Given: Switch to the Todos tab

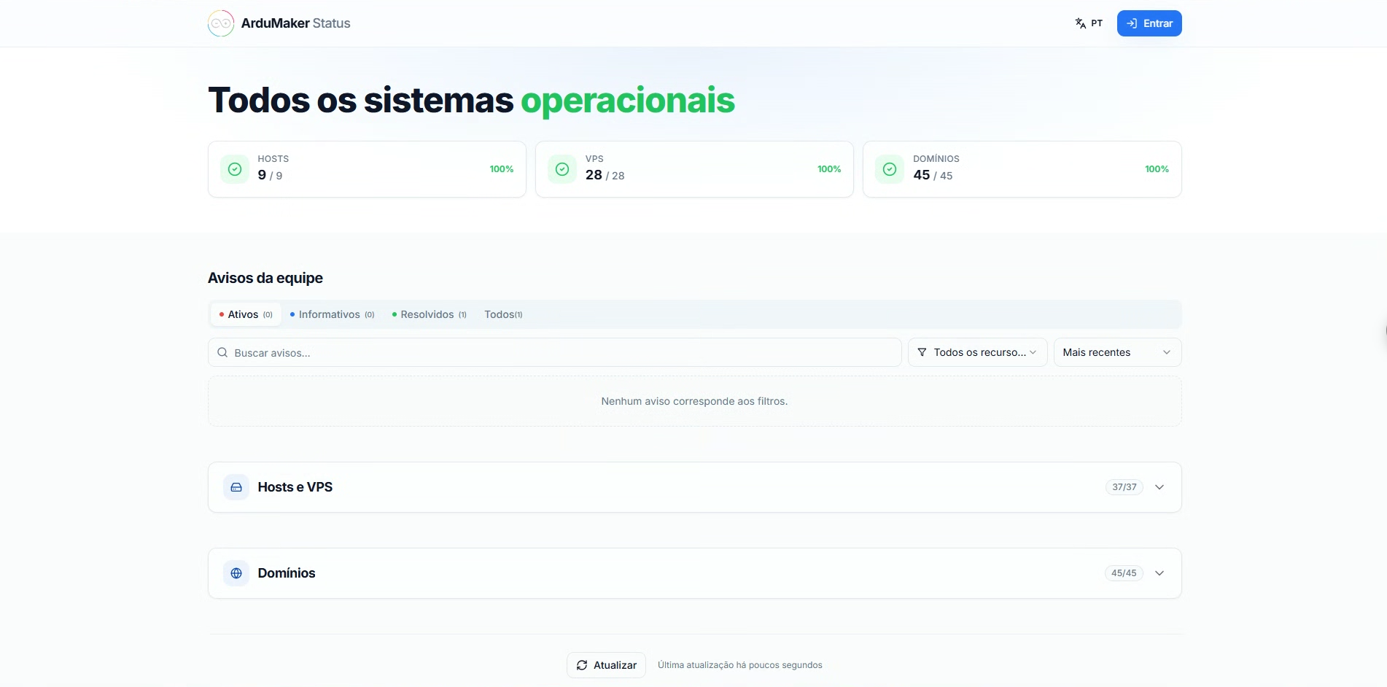Looking at the screenshot, I should coord(503,314).
